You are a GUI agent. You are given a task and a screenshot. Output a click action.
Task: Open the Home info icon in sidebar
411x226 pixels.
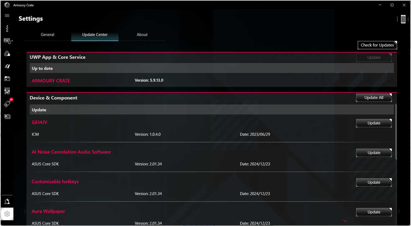pos(7,28)
